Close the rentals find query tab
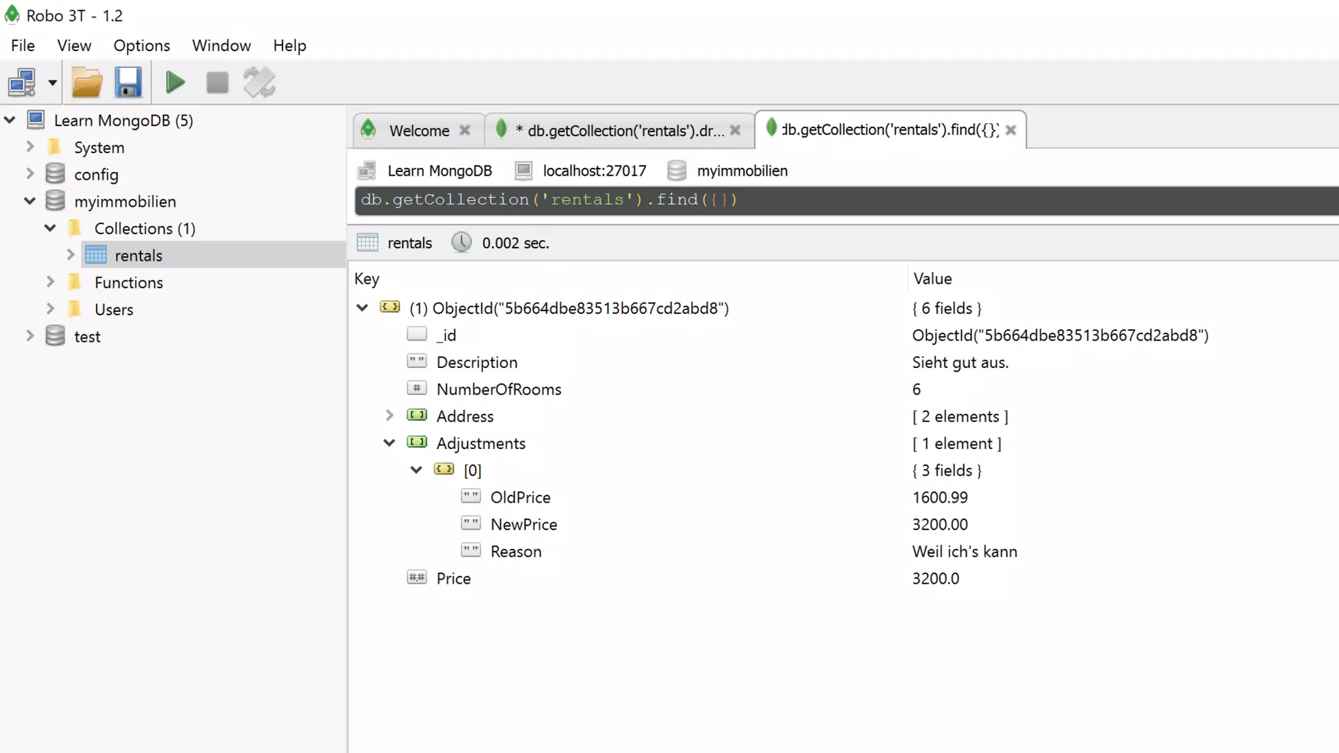This screenshot has width=1339, height=753. 1011,130
